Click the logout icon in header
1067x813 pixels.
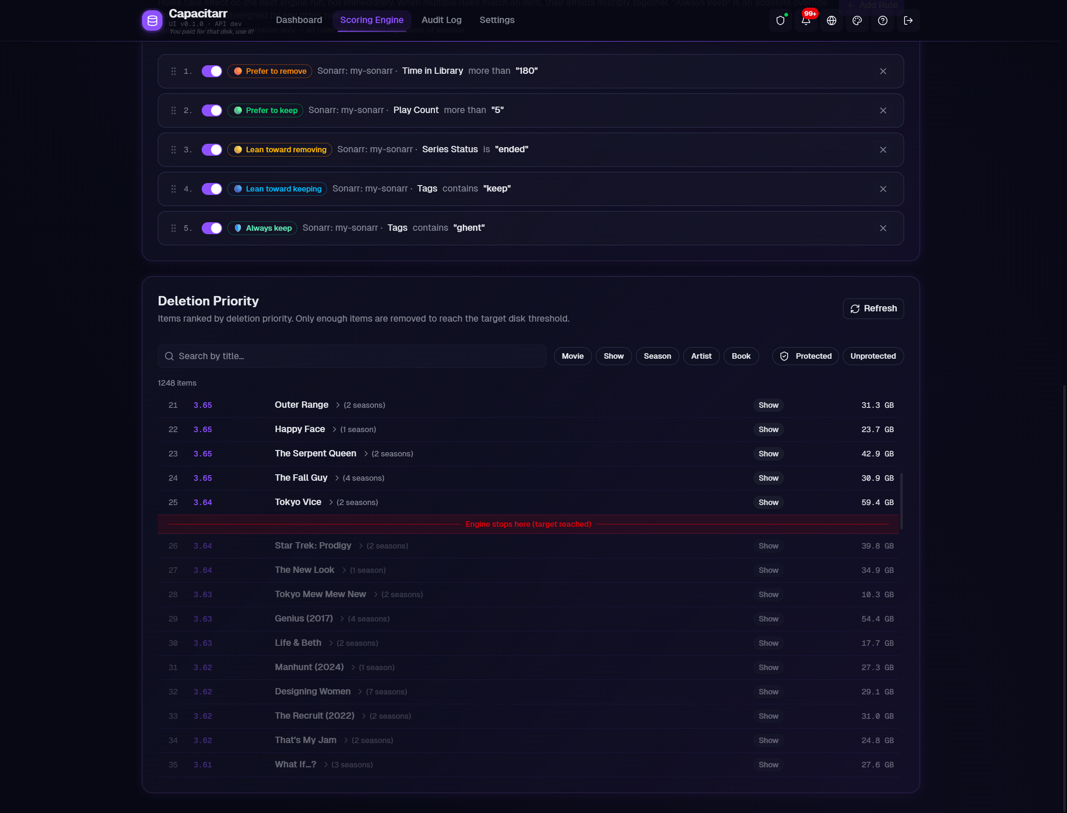[908, 21]
